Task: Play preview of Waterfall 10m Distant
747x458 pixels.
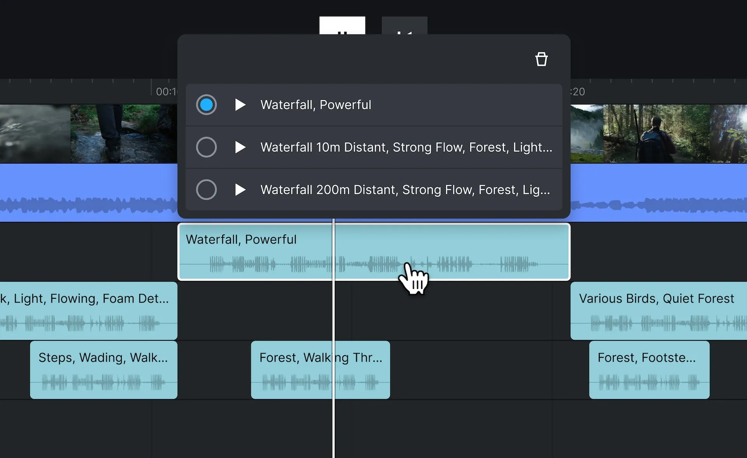Action: tap(240, 147)
